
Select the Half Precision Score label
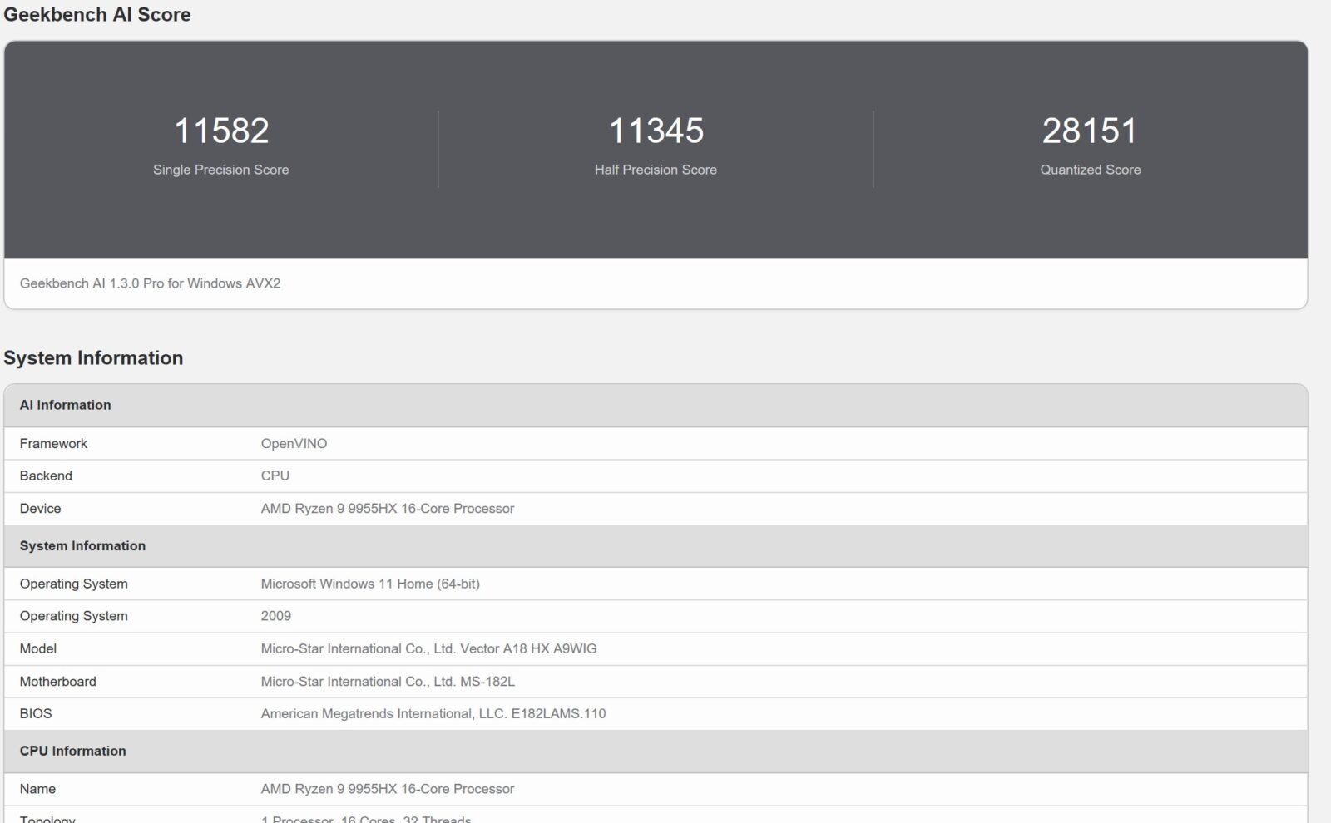tap(656, 170)
